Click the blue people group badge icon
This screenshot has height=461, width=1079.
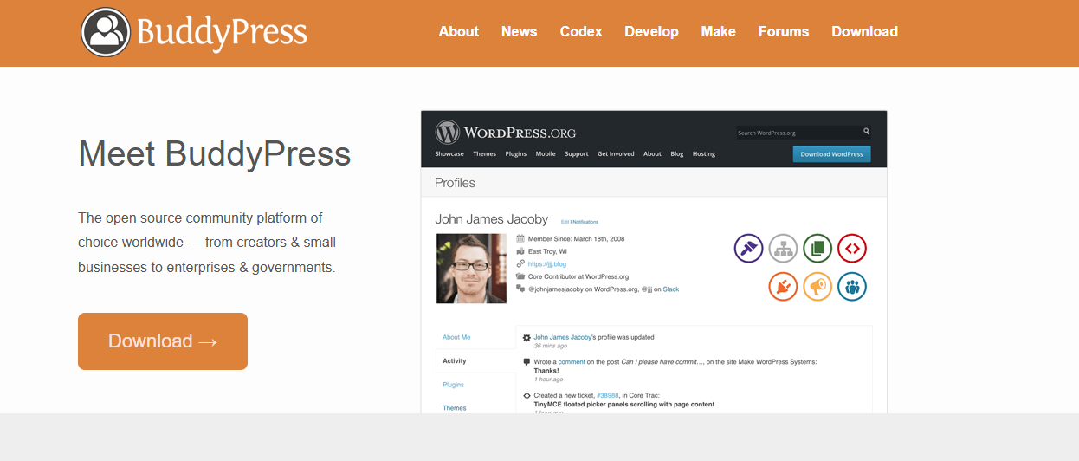coord(852,286)
